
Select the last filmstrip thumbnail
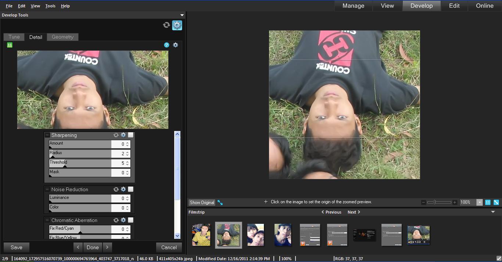(419, 235)
